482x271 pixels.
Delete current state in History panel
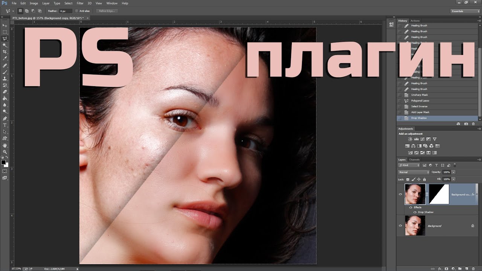pos(473,124)
